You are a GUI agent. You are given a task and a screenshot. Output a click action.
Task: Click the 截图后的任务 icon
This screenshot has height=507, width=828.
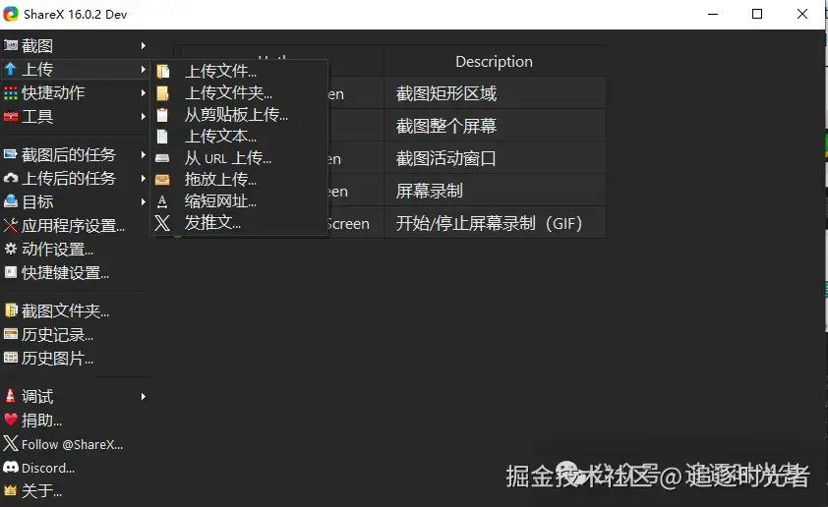(x=11, y=154)
